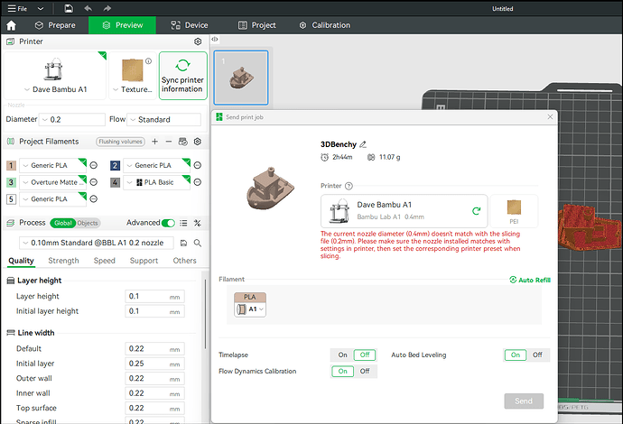Set Timelapse to Off
The height and width of the screenshot is (424, 623).
coord(365,355)
